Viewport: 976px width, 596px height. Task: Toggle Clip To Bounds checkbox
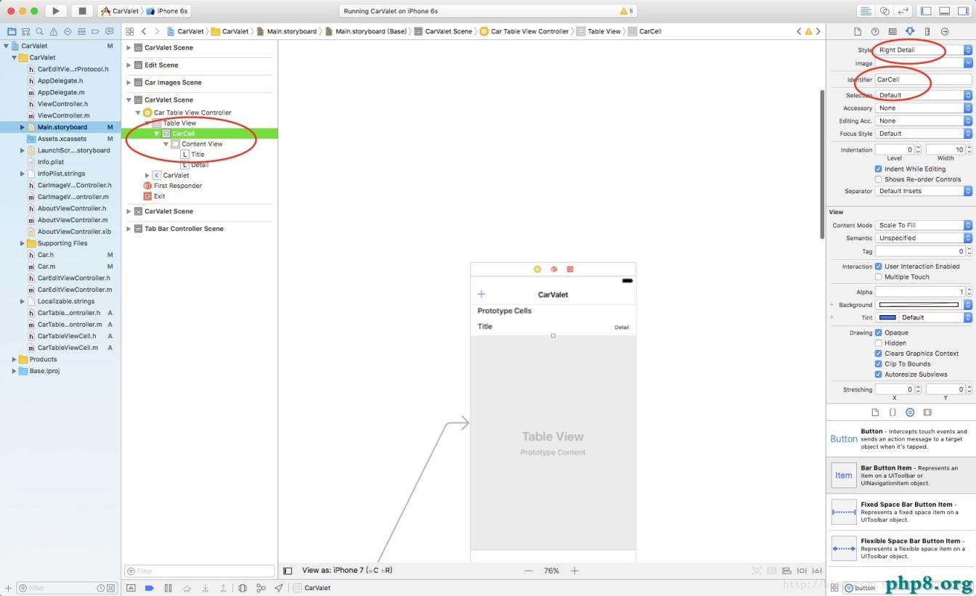[879, 364]
